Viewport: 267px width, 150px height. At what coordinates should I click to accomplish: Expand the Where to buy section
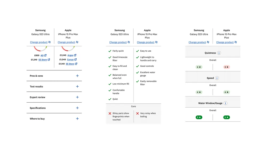tap(77, 119)
